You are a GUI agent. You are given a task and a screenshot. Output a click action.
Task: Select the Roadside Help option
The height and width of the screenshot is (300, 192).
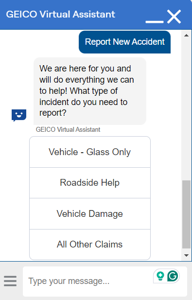90,183
